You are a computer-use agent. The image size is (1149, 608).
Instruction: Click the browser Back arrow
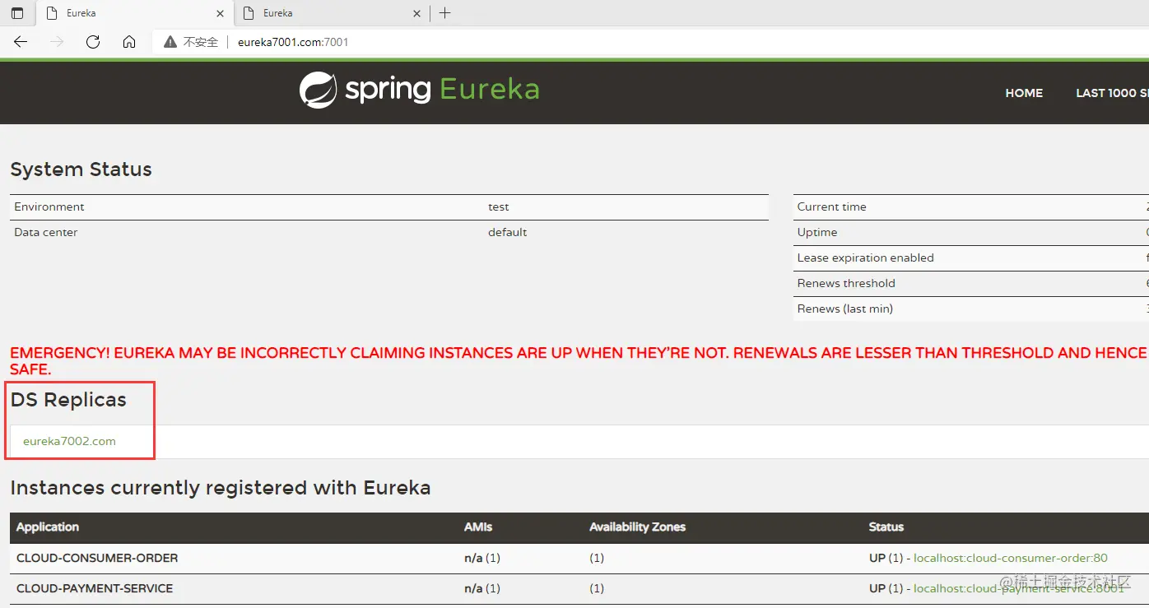point(21,42)
